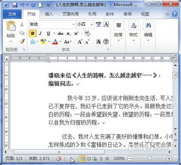Click the character border A icon

click(x=106, y=24)
